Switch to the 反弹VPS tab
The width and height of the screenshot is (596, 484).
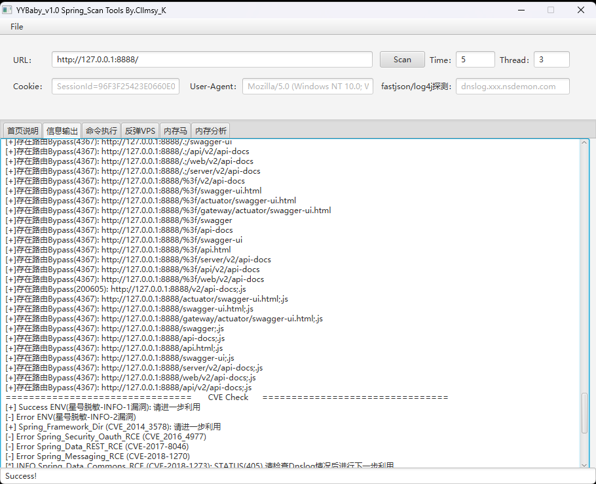click(140, 131)
